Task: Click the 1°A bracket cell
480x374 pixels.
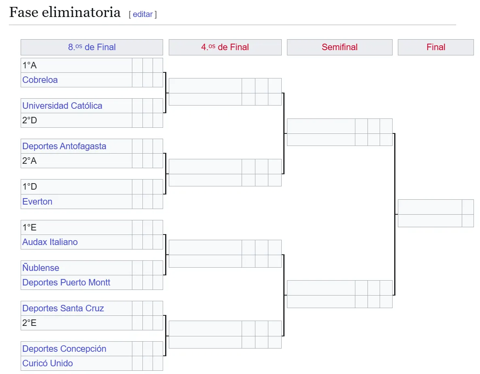Action: click(x=76, y=65)
